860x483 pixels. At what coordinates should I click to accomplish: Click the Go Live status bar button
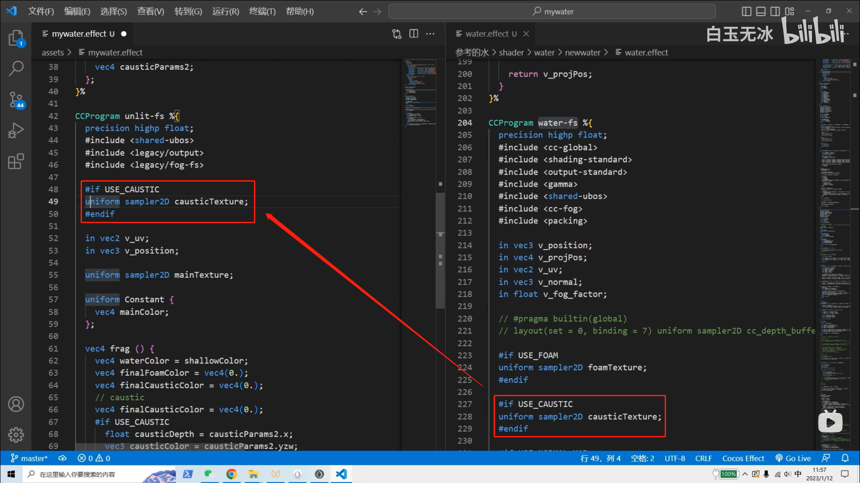pos(793,458)
